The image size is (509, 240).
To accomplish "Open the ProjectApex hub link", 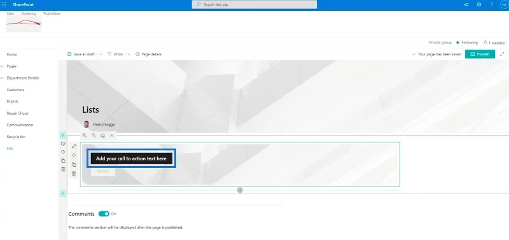I will click(52, 13).
